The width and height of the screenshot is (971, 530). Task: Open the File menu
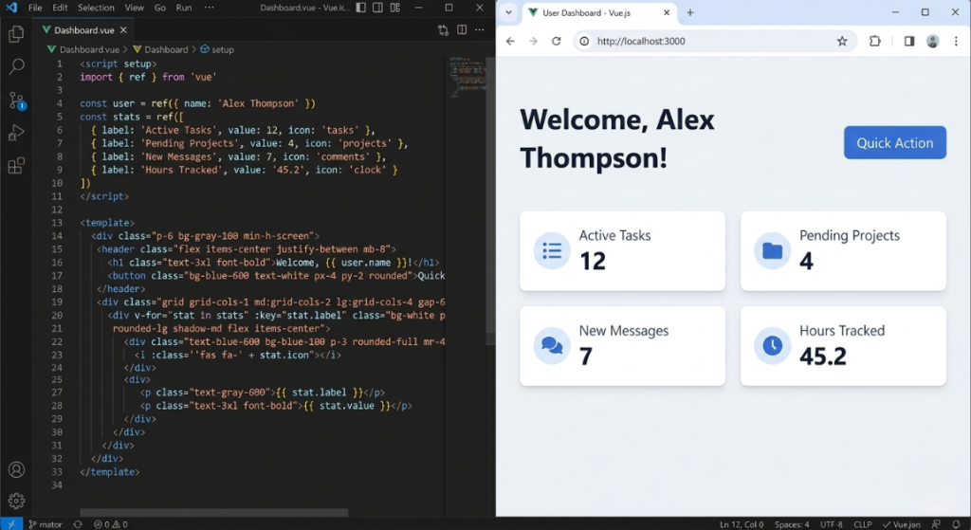coord(35,8)
